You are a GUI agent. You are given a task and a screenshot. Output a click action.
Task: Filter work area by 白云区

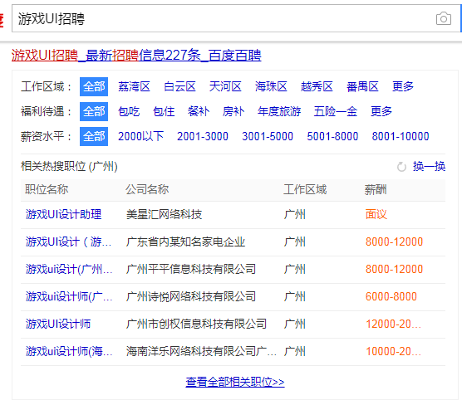coord(179,86)
